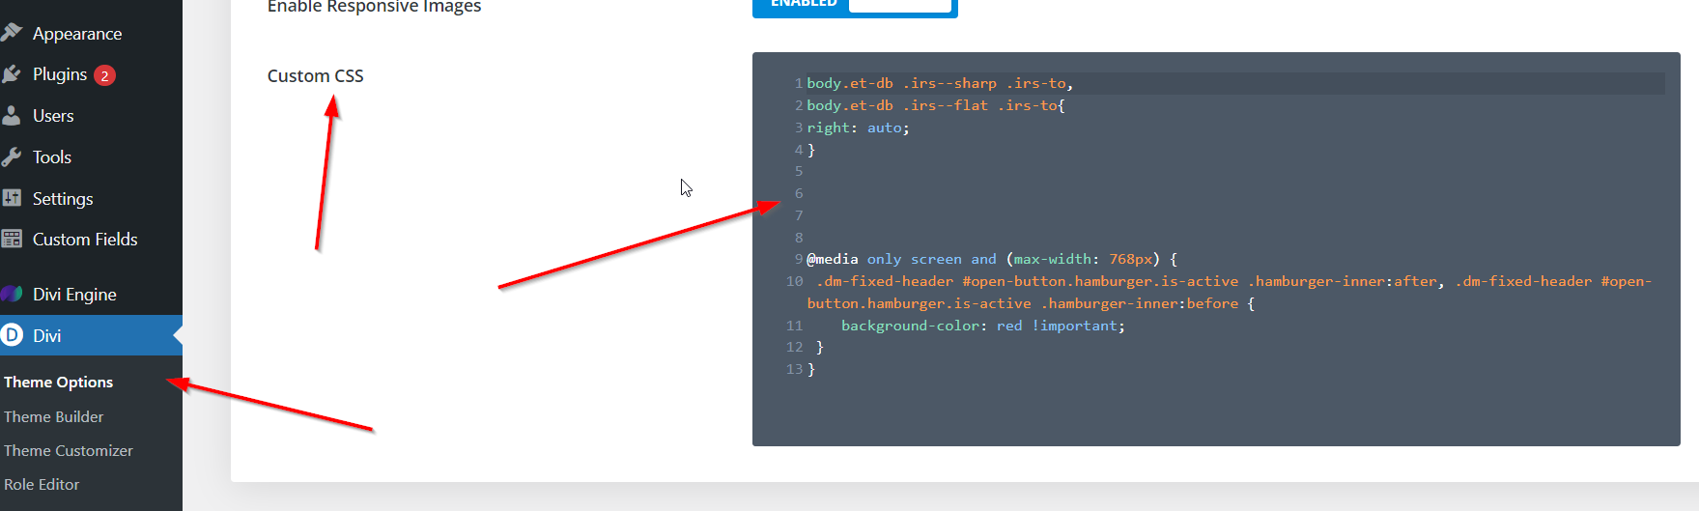Click the Tools wrench icon
This screenshot has width=1699, height=511.
pos(12,157)
